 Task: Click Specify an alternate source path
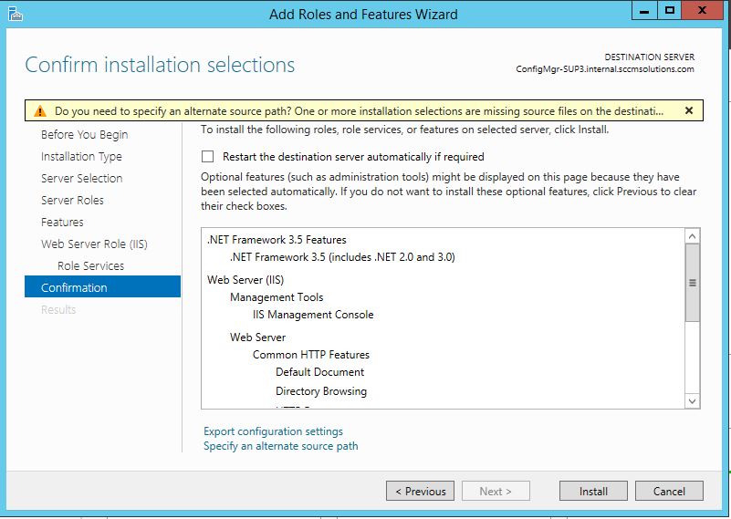280,446
